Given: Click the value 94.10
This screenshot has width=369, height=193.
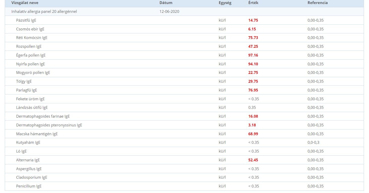Looking at the screenshot, I should click(x=253, y=64).
